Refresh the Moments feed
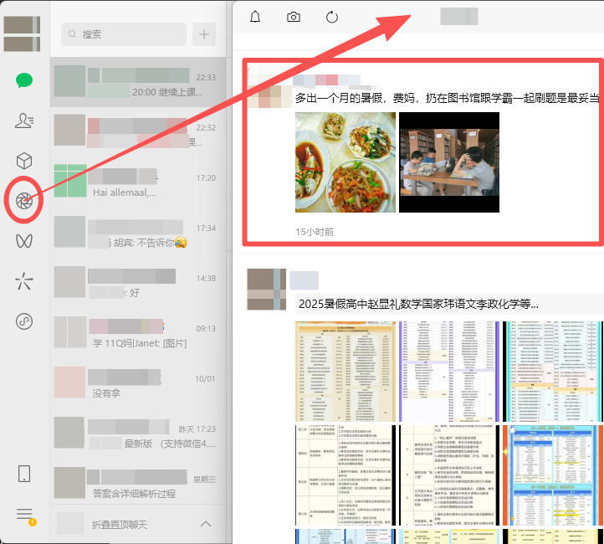This screenshot has height=544, width=604. pyautogui.click(x=332, y=17)
